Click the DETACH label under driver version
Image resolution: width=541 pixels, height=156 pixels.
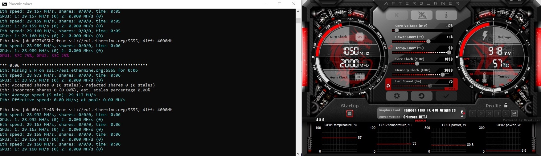click(x=420, y=121)
